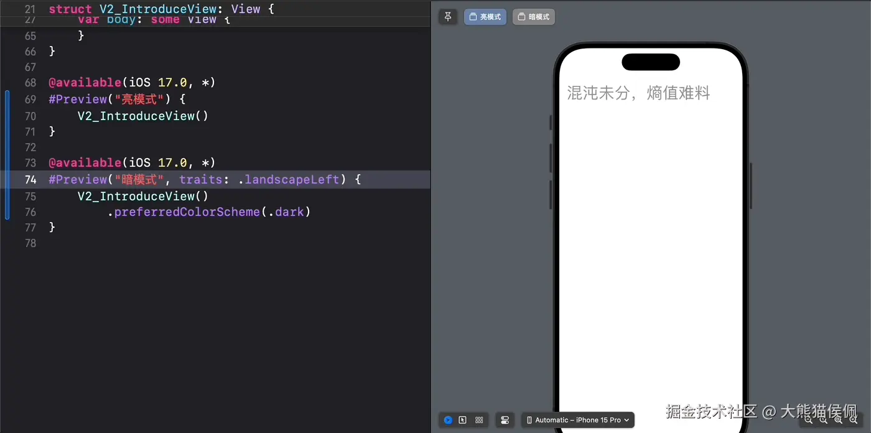871x433 pixels.
Task: Zoom in on the preview canvas
Action: [853, 420]
